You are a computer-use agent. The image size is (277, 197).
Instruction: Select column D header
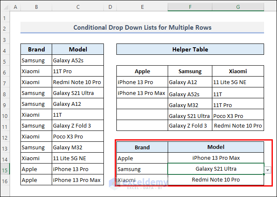[x=110, y=7]
